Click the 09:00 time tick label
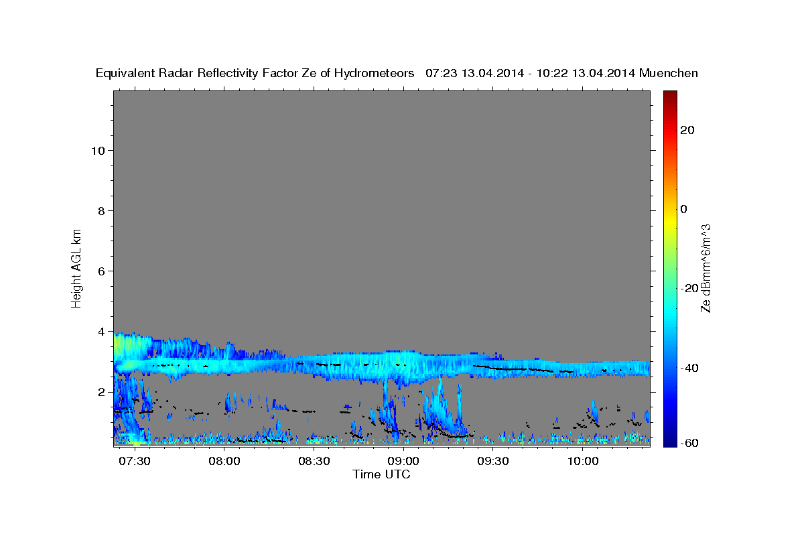This screenshot has width=804, height=536. 404,462
